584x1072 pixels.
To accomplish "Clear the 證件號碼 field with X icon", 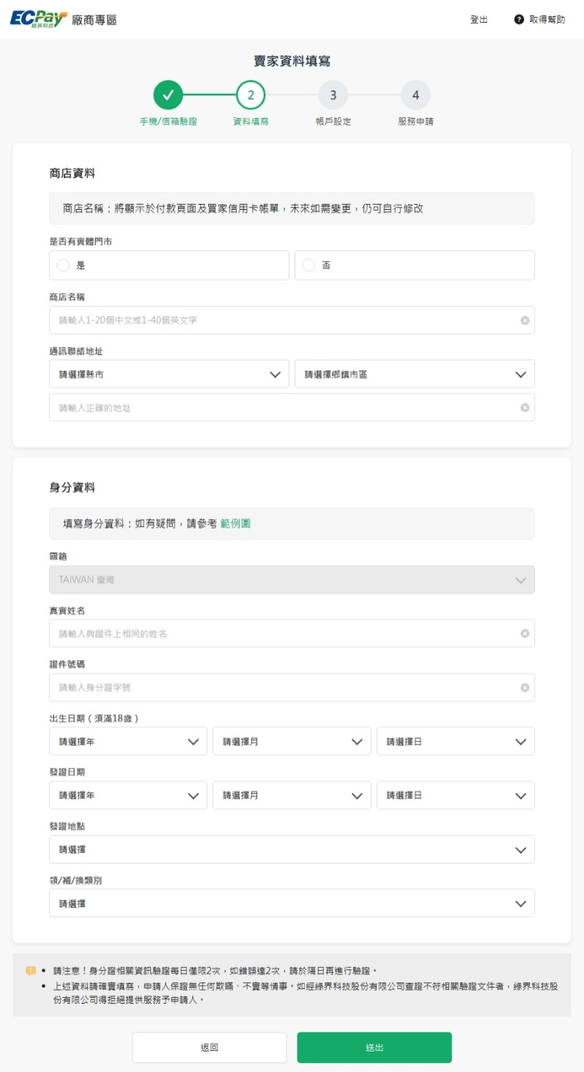I will tap(525, 688).
